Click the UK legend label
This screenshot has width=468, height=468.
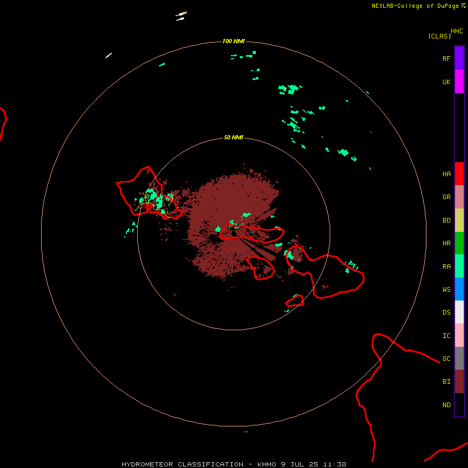(x=446, y=82)
